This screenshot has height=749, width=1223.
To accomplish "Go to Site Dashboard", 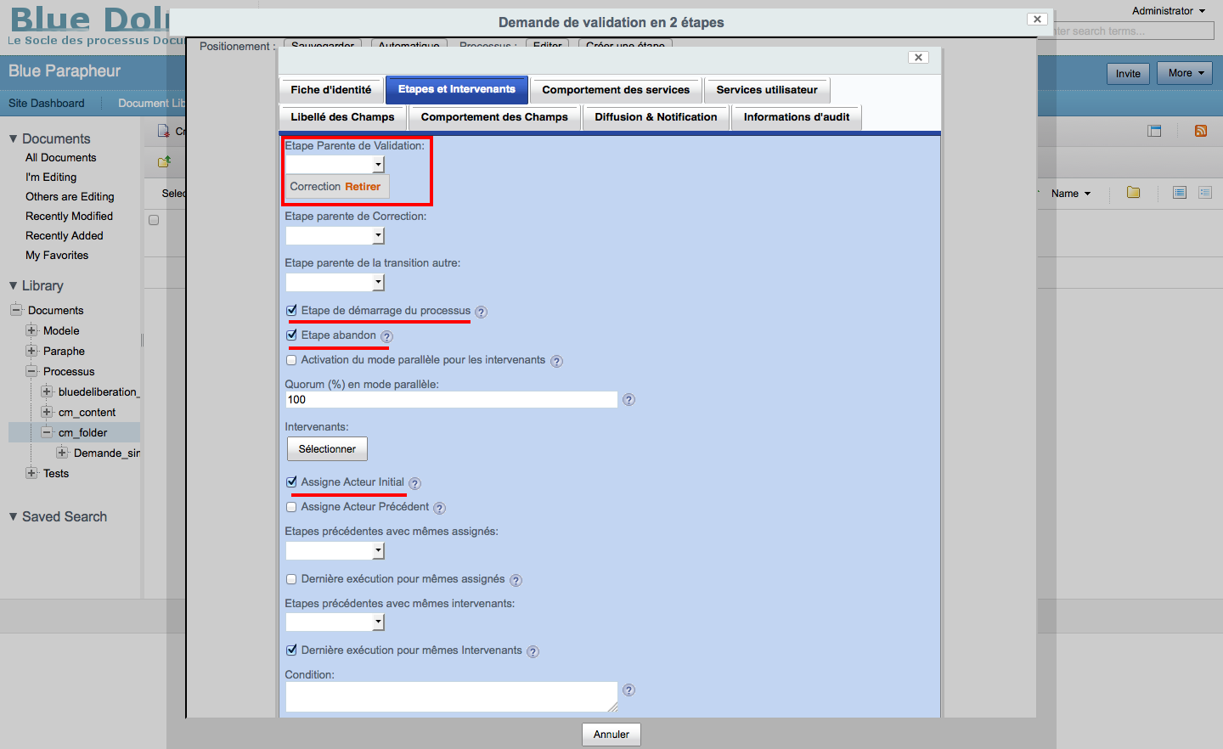I will point(47,103).
